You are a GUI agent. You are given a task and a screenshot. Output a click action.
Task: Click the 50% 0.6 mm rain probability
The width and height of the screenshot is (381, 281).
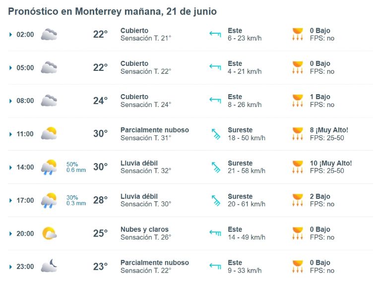tap(76, 167)
